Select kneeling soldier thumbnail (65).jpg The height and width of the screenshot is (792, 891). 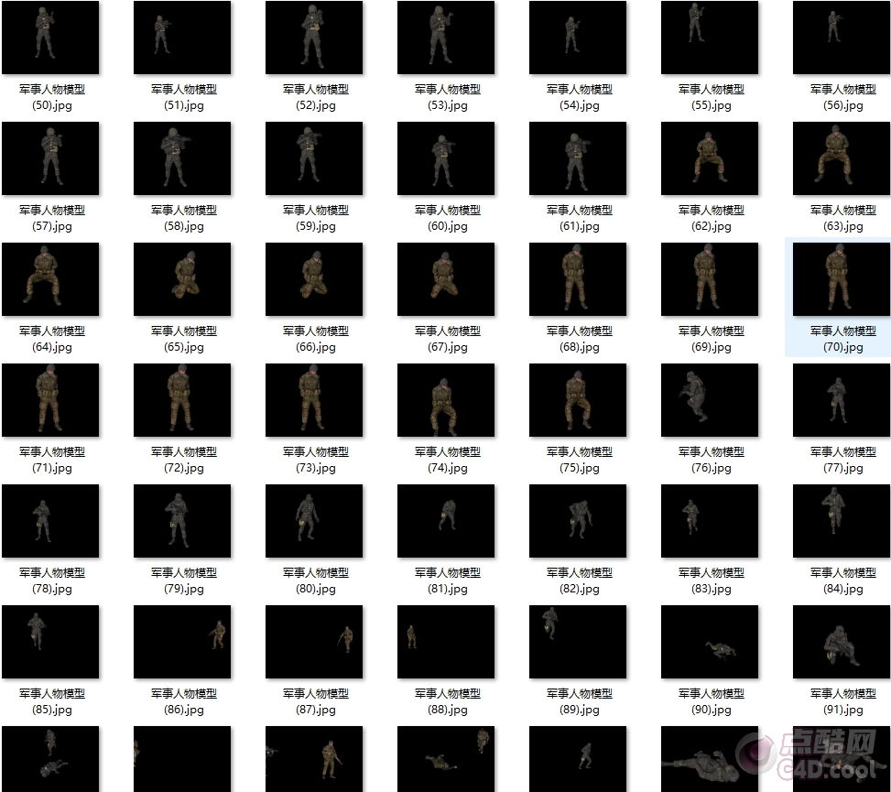click(x=182, y=279)
